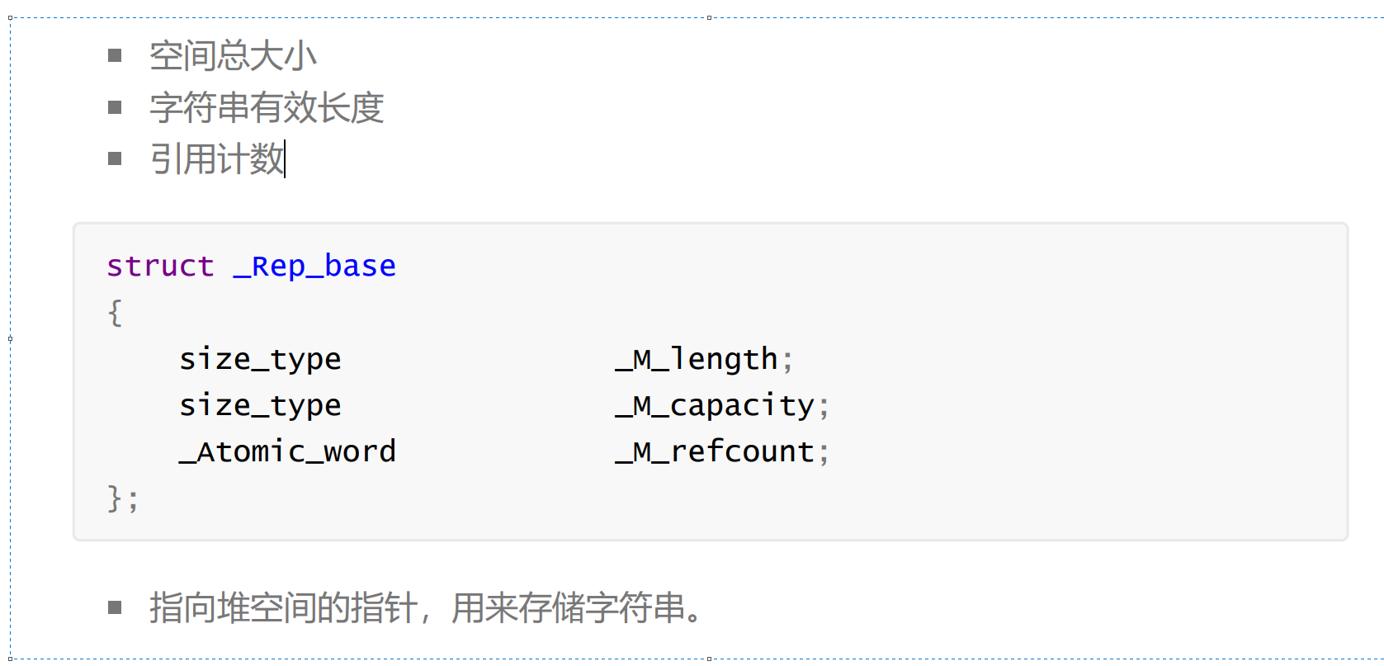Click the bullet text 空间总大小
The image size is (1384, 666).
click(x=233, y=56)
